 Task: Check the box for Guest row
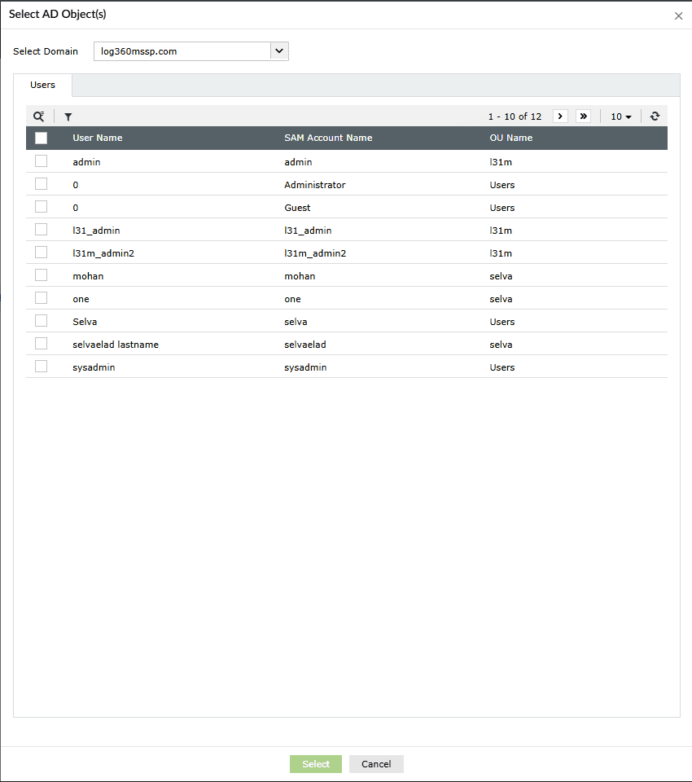(x=41, y=207)
